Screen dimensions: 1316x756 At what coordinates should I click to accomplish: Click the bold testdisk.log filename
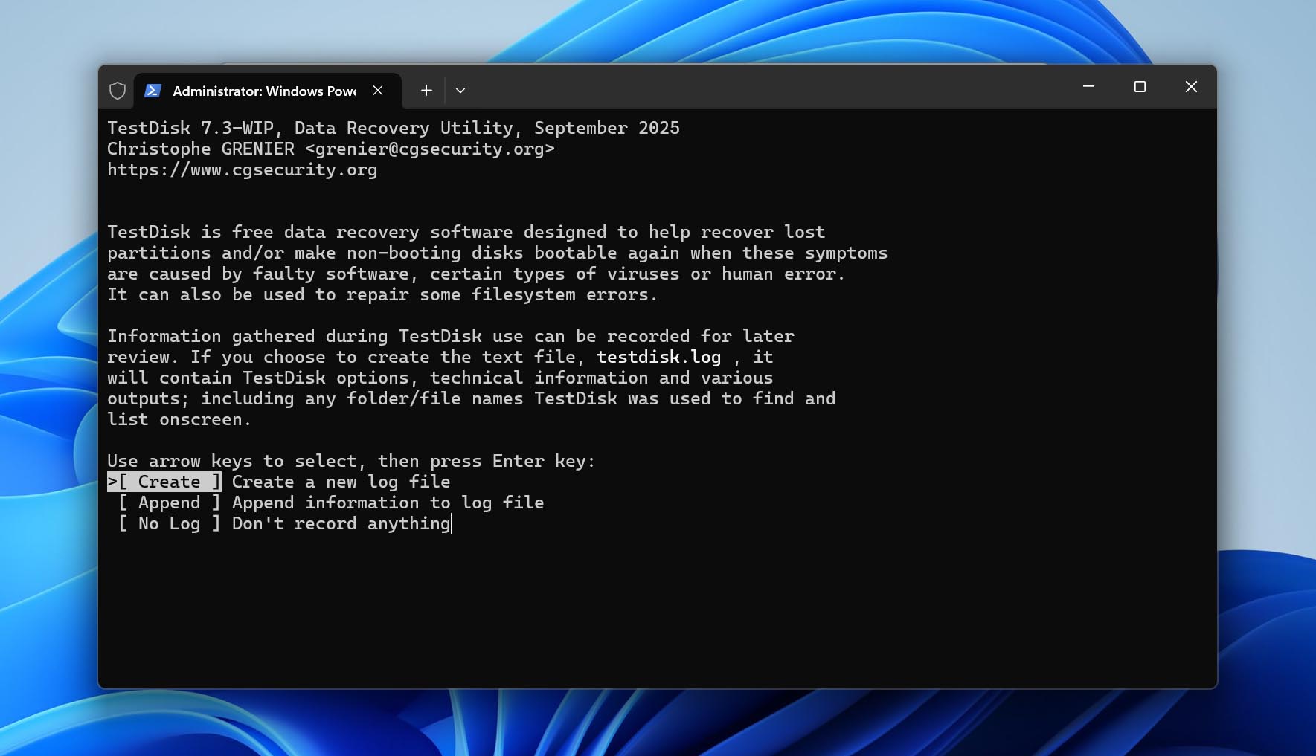click(x=659, y=357)
